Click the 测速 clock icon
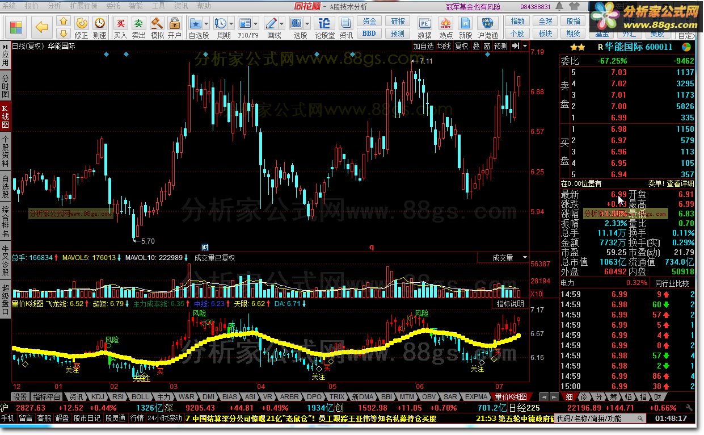This screenshot has height=435, width=704. click(100, 23)
